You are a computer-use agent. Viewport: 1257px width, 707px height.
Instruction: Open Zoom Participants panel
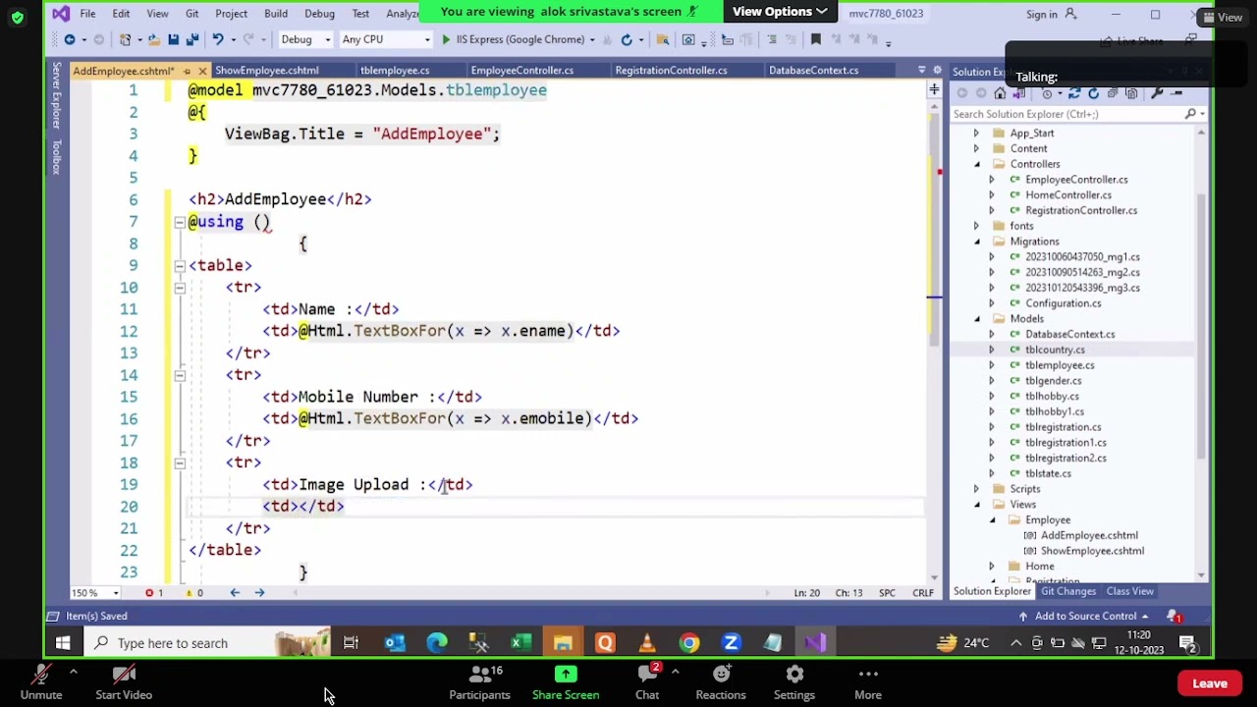[480, 682]
